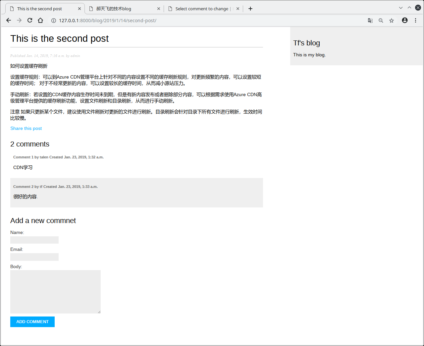
Task: Open the user profile avatar icon
Action: tap(405, 21)
